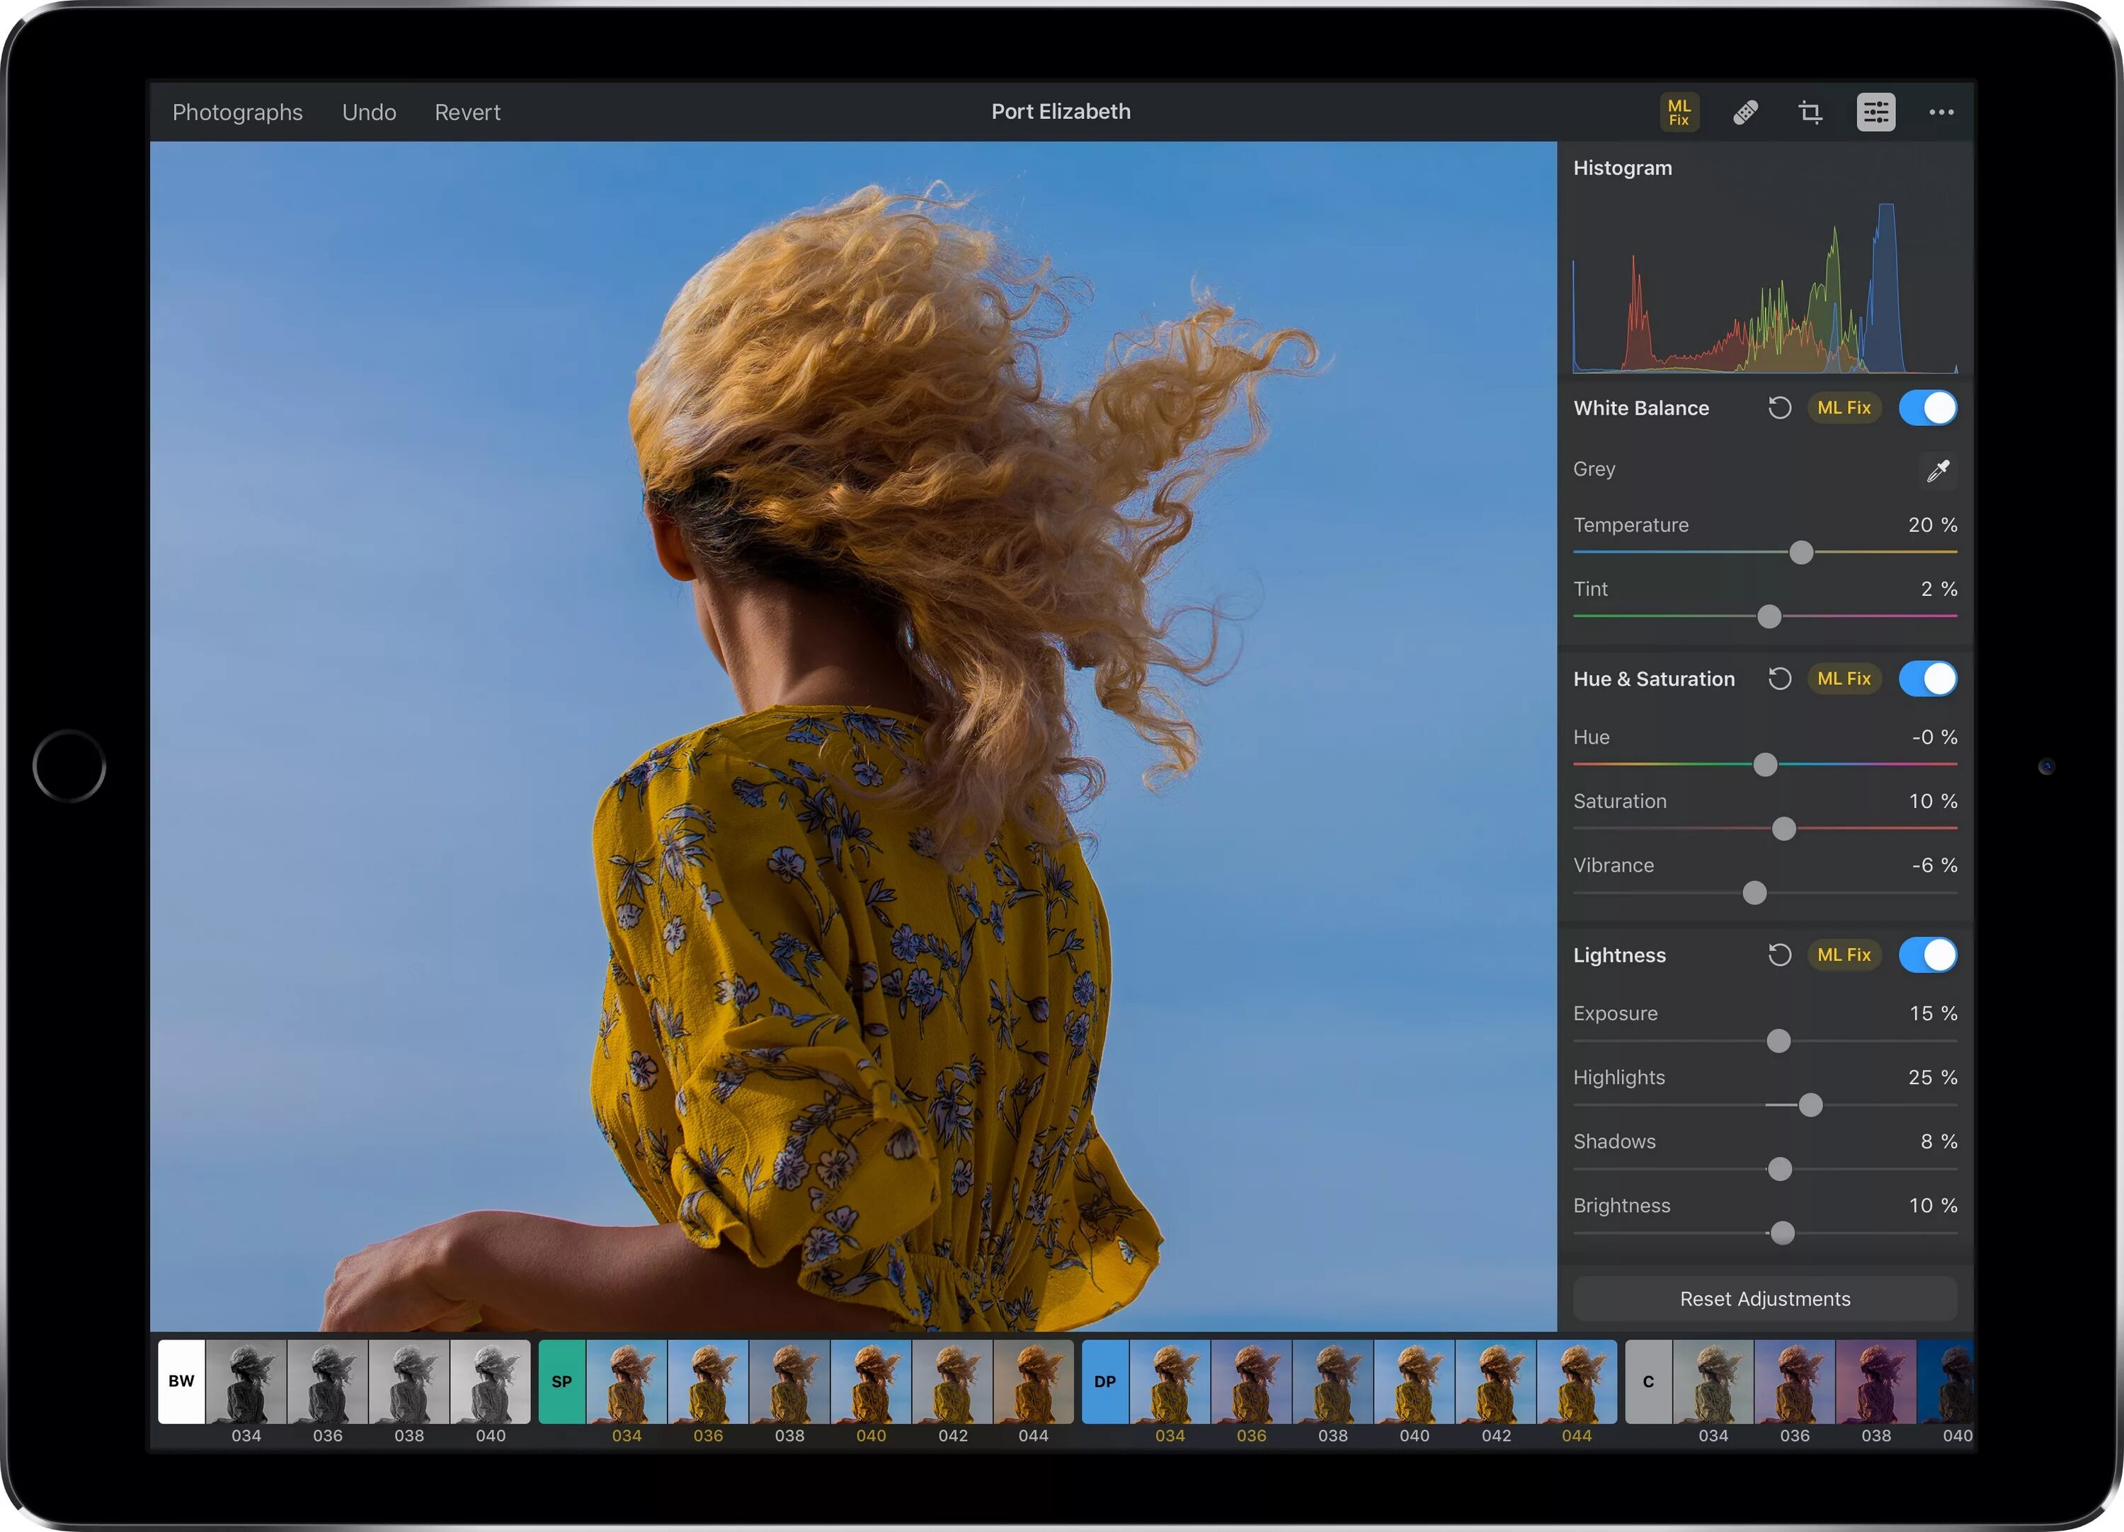Select the BW preset group label
This screenshot has width=2124, height=1532.
(182, 1381)
